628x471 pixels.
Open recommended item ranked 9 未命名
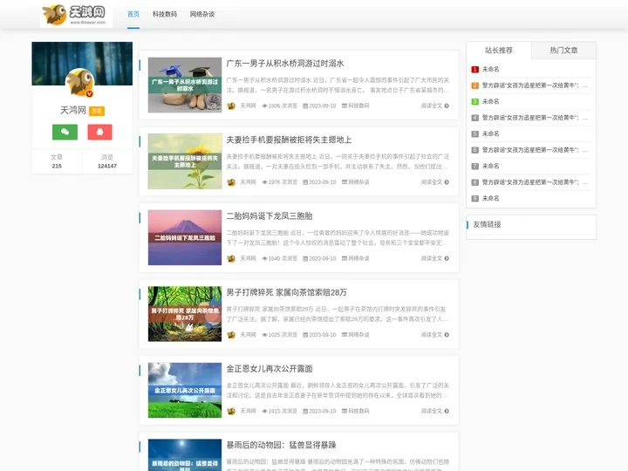pos(490,198)
